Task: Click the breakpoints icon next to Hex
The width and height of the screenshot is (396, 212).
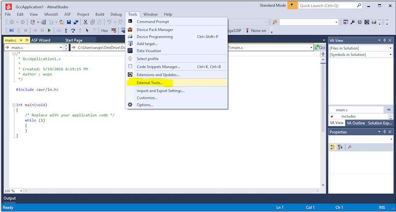Action: click(114, 31)
